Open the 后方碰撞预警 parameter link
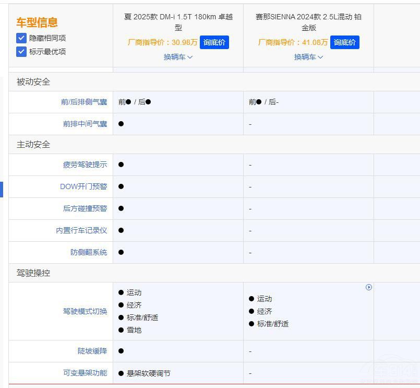The width and height of the screenshot is (420, 388). tap(85, 208)
